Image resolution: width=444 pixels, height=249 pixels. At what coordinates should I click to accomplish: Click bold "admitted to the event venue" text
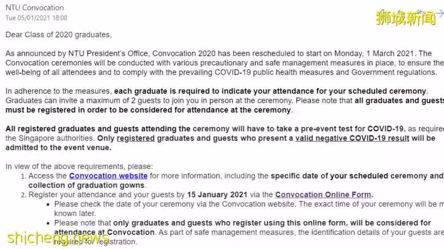tap(58, 148)
